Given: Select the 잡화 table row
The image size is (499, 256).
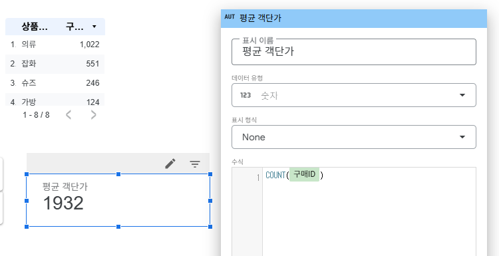Looking at the screenshot, I should pos(55,64).
